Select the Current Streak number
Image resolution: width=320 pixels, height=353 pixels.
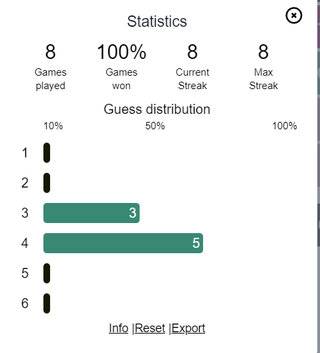click(192, 52)
